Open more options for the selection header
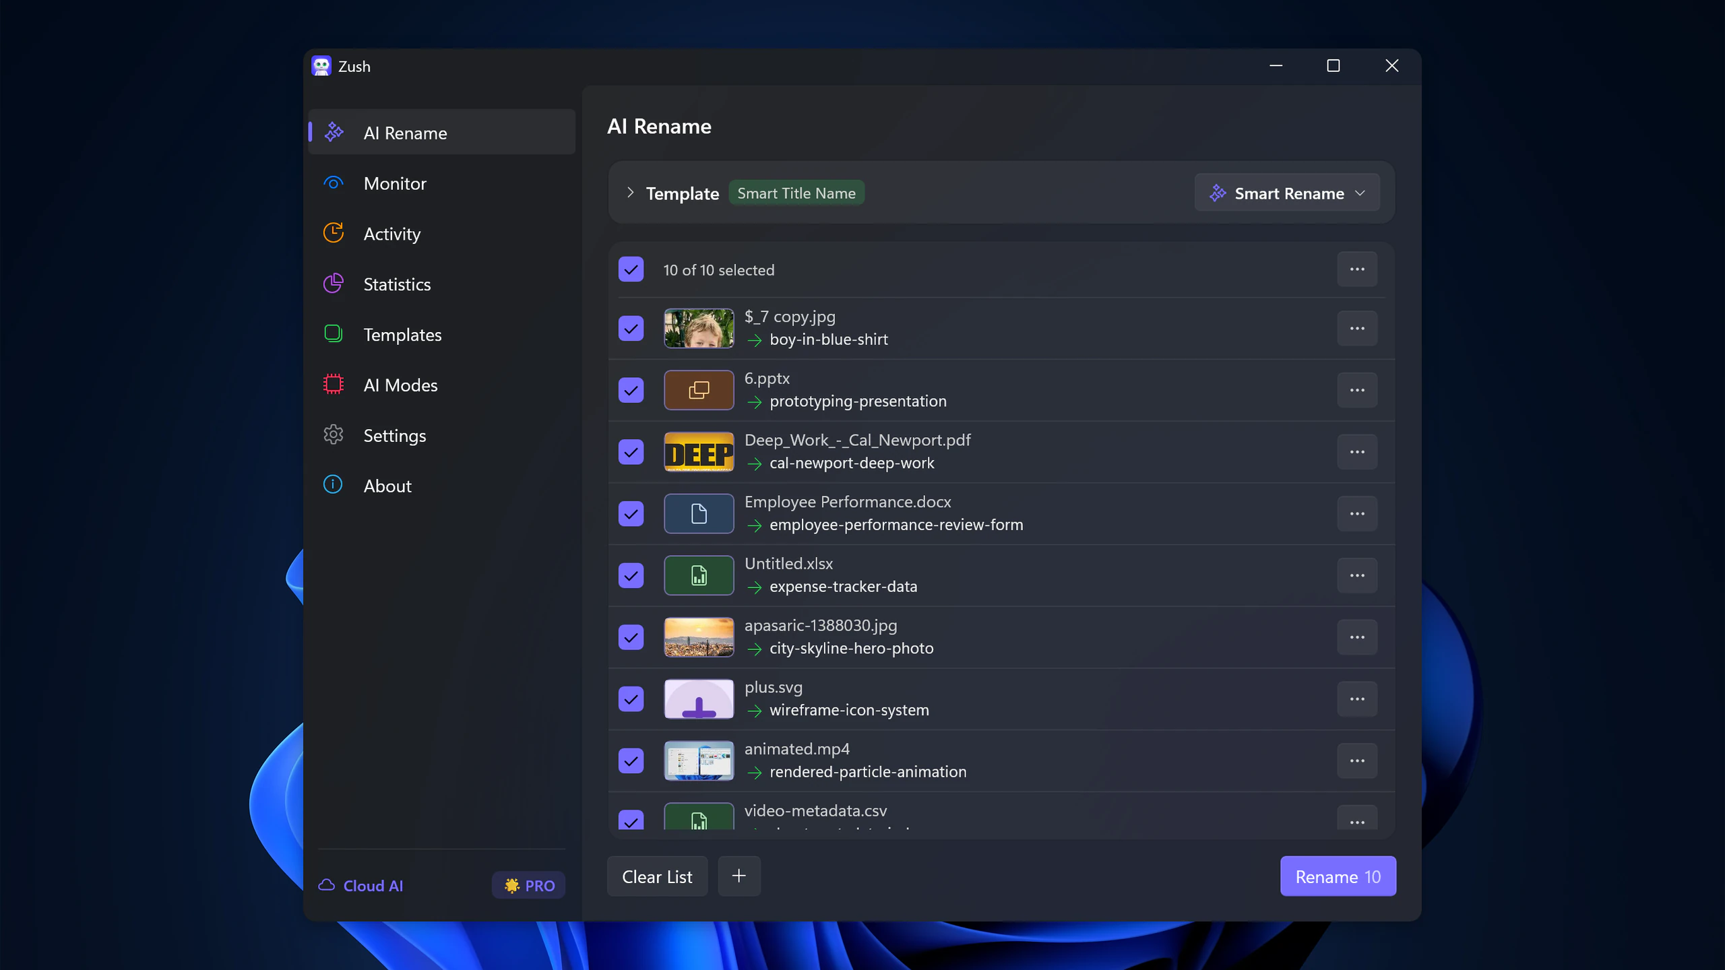The image size is (1725, 970). point(1357,269)
